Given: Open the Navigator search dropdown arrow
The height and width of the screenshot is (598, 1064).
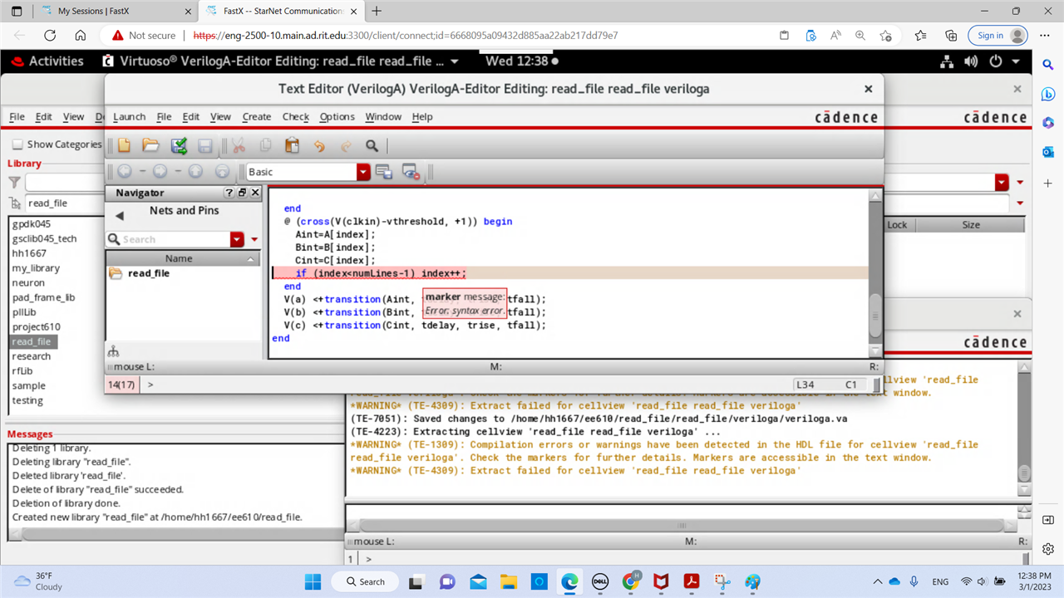Looking at the screenshot, I should pyautogui.click(x=238, y=239).
